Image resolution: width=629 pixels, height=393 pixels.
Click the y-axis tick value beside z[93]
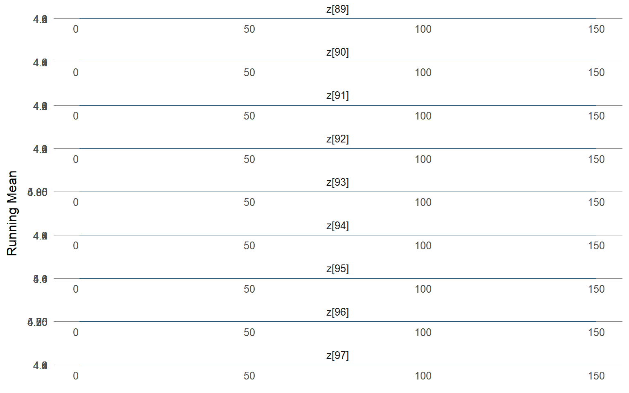pos(38,192)
